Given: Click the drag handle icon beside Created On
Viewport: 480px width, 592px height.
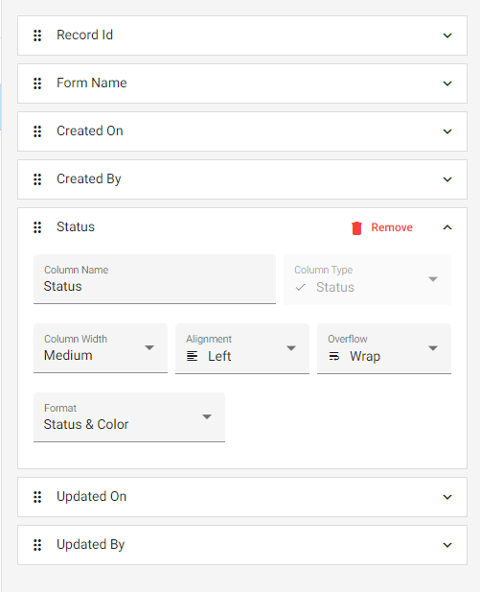Looking at the screenshot, I should point(37,131).
